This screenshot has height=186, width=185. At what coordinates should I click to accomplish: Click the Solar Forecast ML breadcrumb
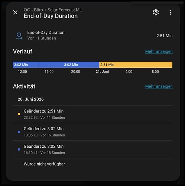click(x=65, y=10)
